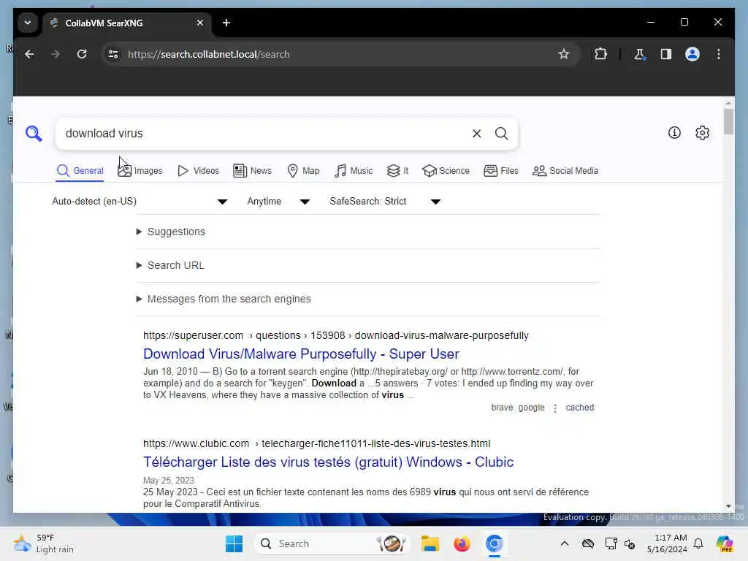Image resolution: width=748 pixels, height=561 pixels.
Task: Open the Anytime time range dropdown
Action: [278, 202]
